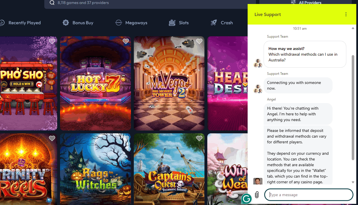This screenshot has width=358, height=205.
Task: Focus the Type a message field
Action: 309,195
